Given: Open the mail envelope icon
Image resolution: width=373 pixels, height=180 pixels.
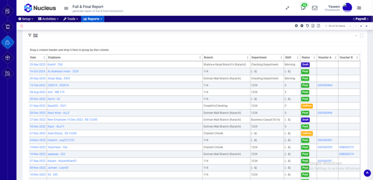Looking at the screenshot, I should point(314,8).
